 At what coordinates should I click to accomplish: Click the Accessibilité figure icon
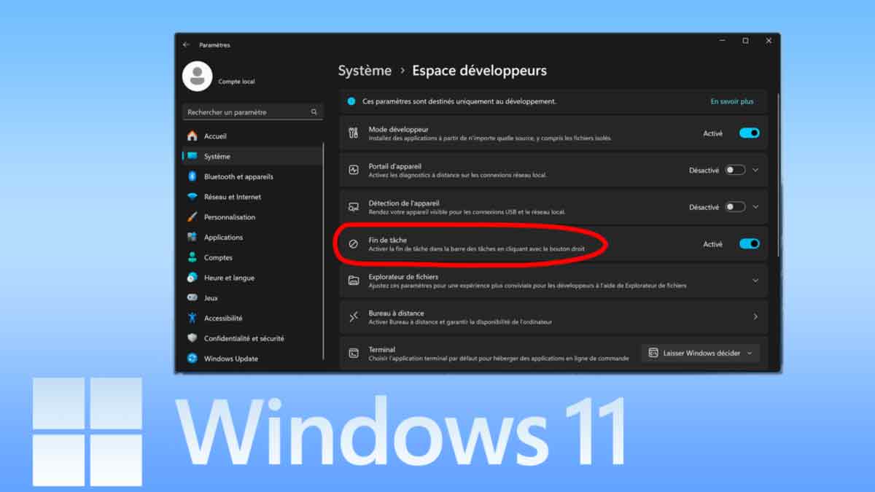pyautogui.click(x=192, y=318)
